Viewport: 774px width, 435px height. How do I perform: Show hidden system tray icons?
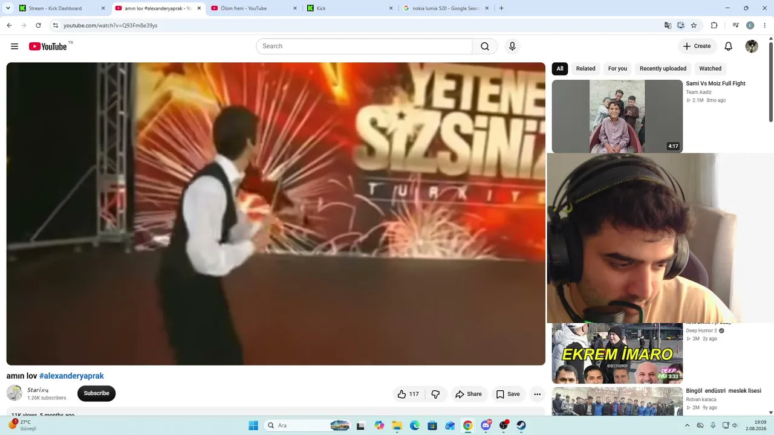point(688,425)
